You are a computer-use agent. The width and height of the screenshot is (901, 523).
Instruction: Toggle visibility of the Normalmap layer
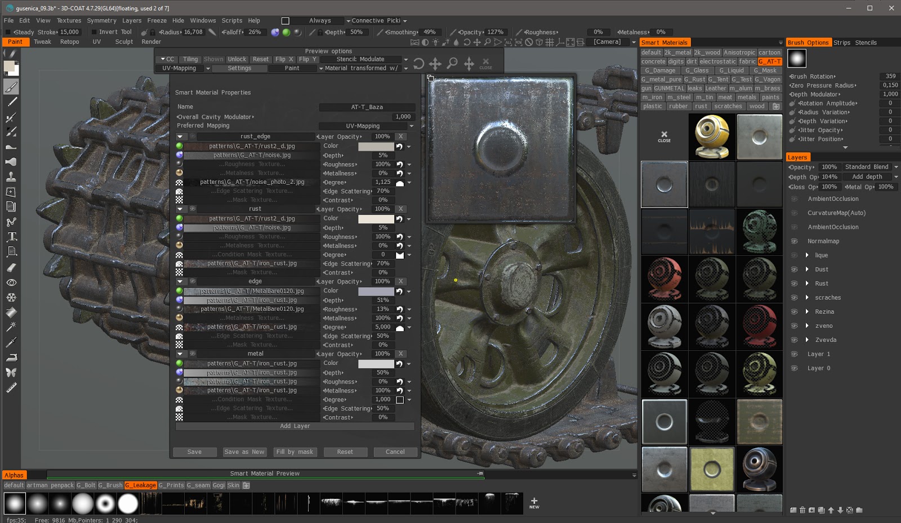point(794,241)
